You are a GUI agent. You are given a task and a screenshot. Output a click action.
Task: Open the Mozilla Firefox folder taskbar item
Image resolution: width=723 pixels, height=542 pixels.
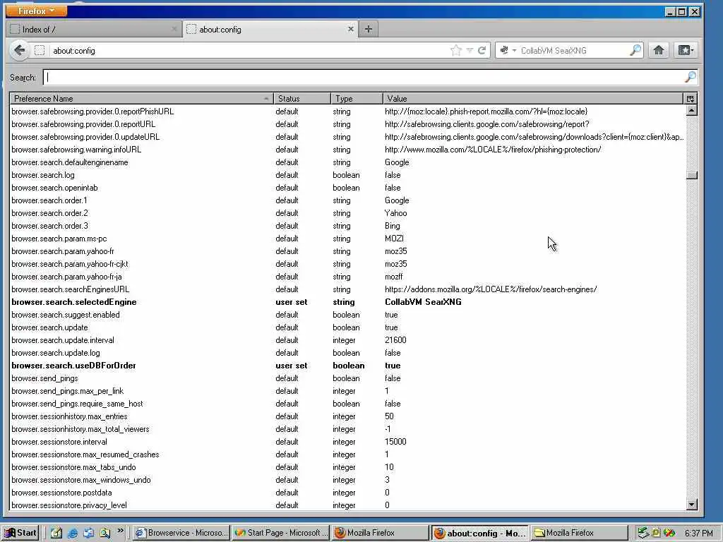pyautogui.click(x=579, y=533)
